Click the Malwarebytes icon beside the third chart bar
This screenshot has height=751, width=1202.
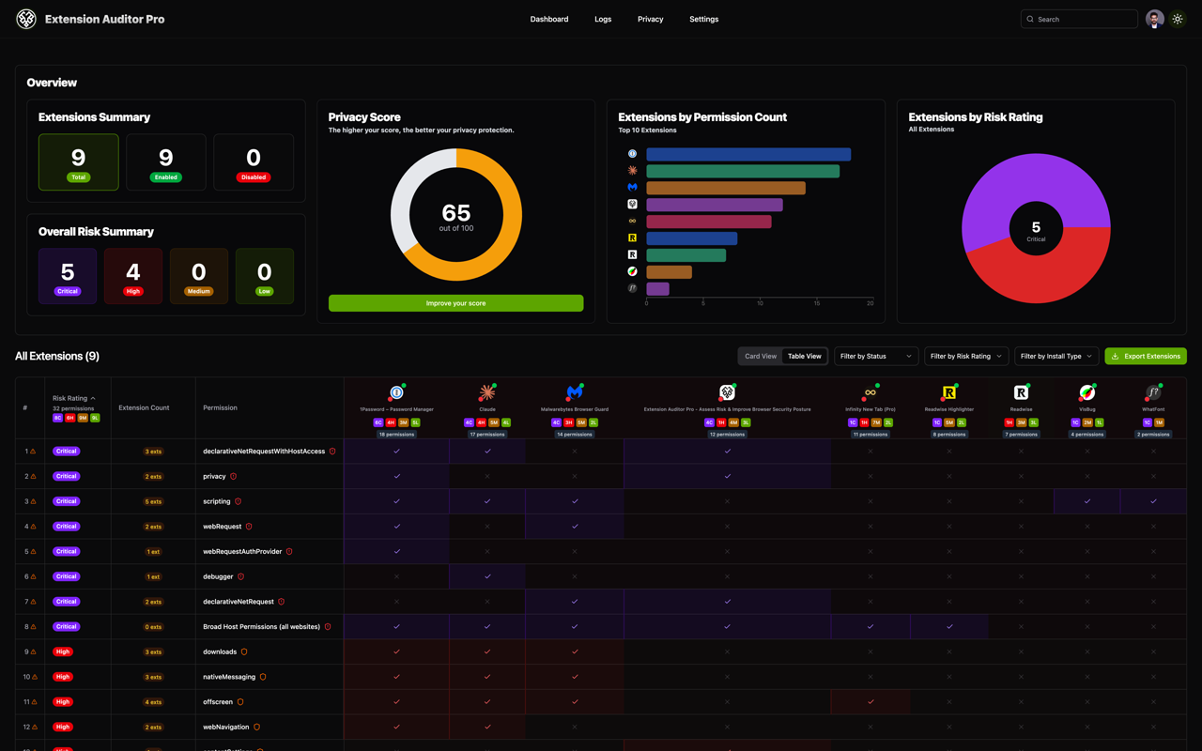[632, 188]
